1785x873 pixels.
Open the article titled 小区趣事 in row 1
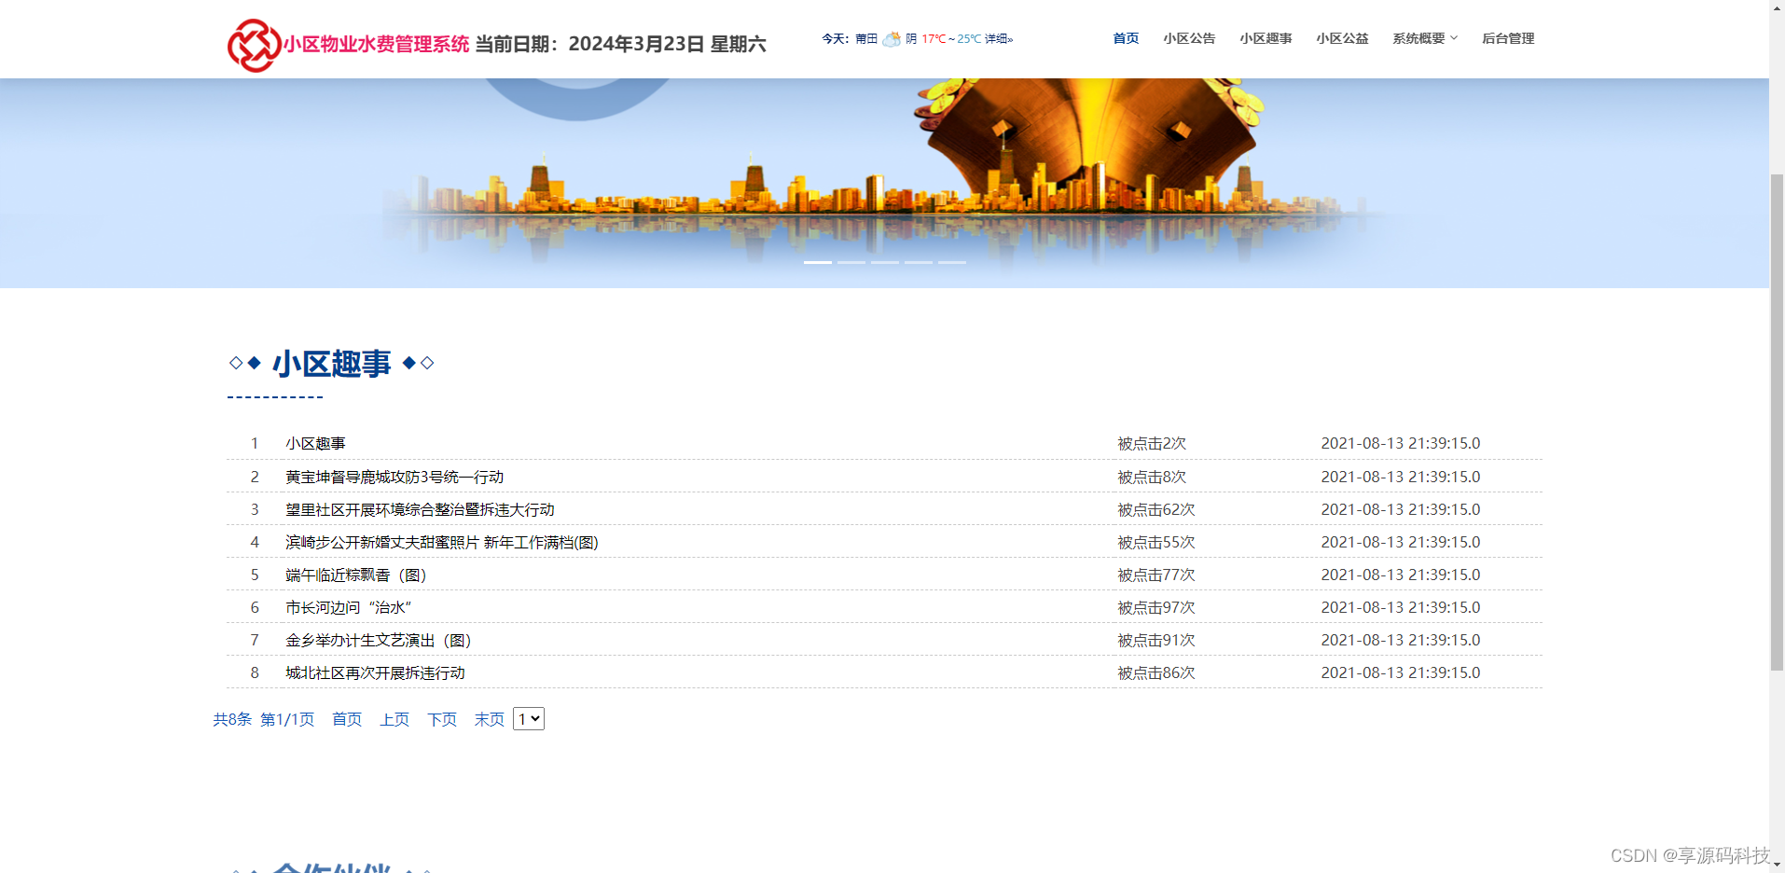315,444
